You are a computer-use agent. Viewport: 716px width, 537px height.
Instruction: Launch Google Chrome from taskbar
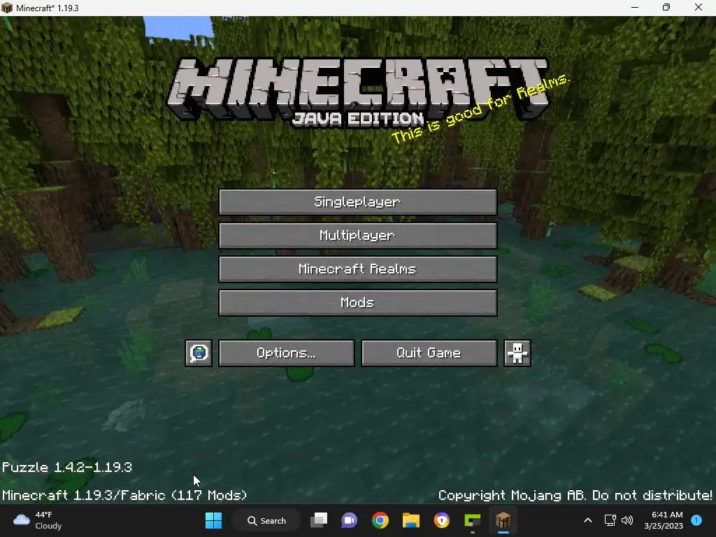coord(380,520)
